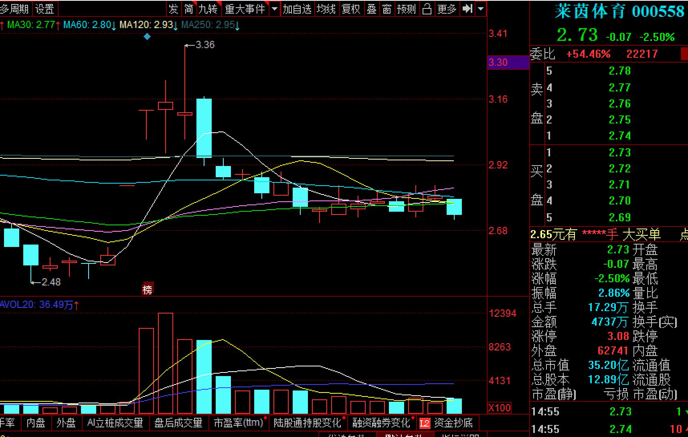Open the 多周期 view
This screenshot has height=437, width=688.
point(15,8)
